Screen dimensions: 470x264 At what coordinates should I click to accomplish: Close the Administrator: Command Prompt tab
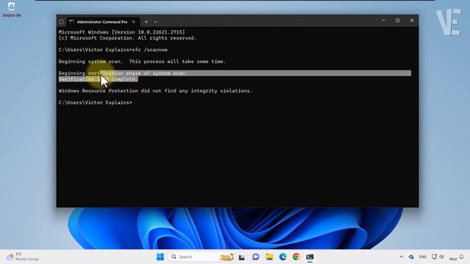[134, 21]
